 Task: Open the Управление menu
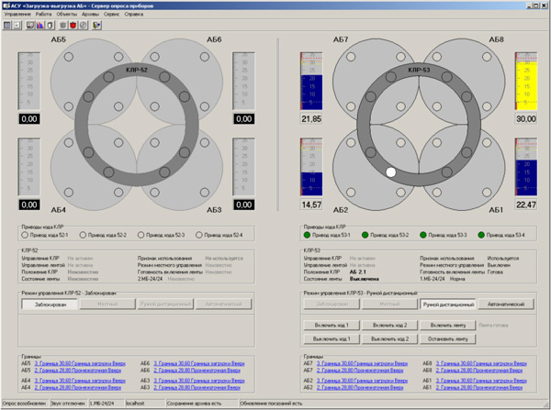(17, 16)
